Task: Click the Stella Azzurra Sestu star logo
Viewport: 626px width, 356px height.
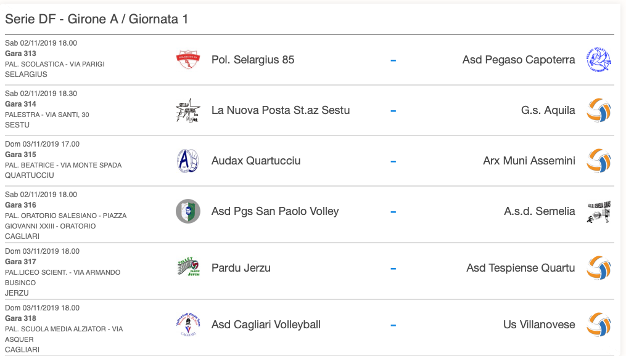Action: click(188, 110)
